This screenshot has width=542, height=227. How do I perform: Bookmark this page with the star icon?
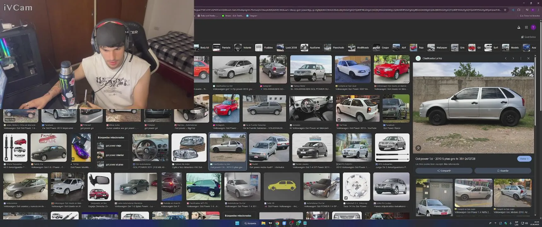tap(505, 10)
